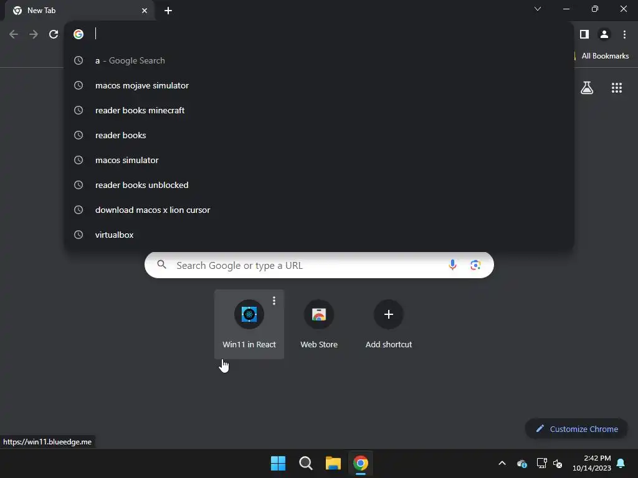Open more actions for Win11 in React shortcut

[x=274, y=301]
